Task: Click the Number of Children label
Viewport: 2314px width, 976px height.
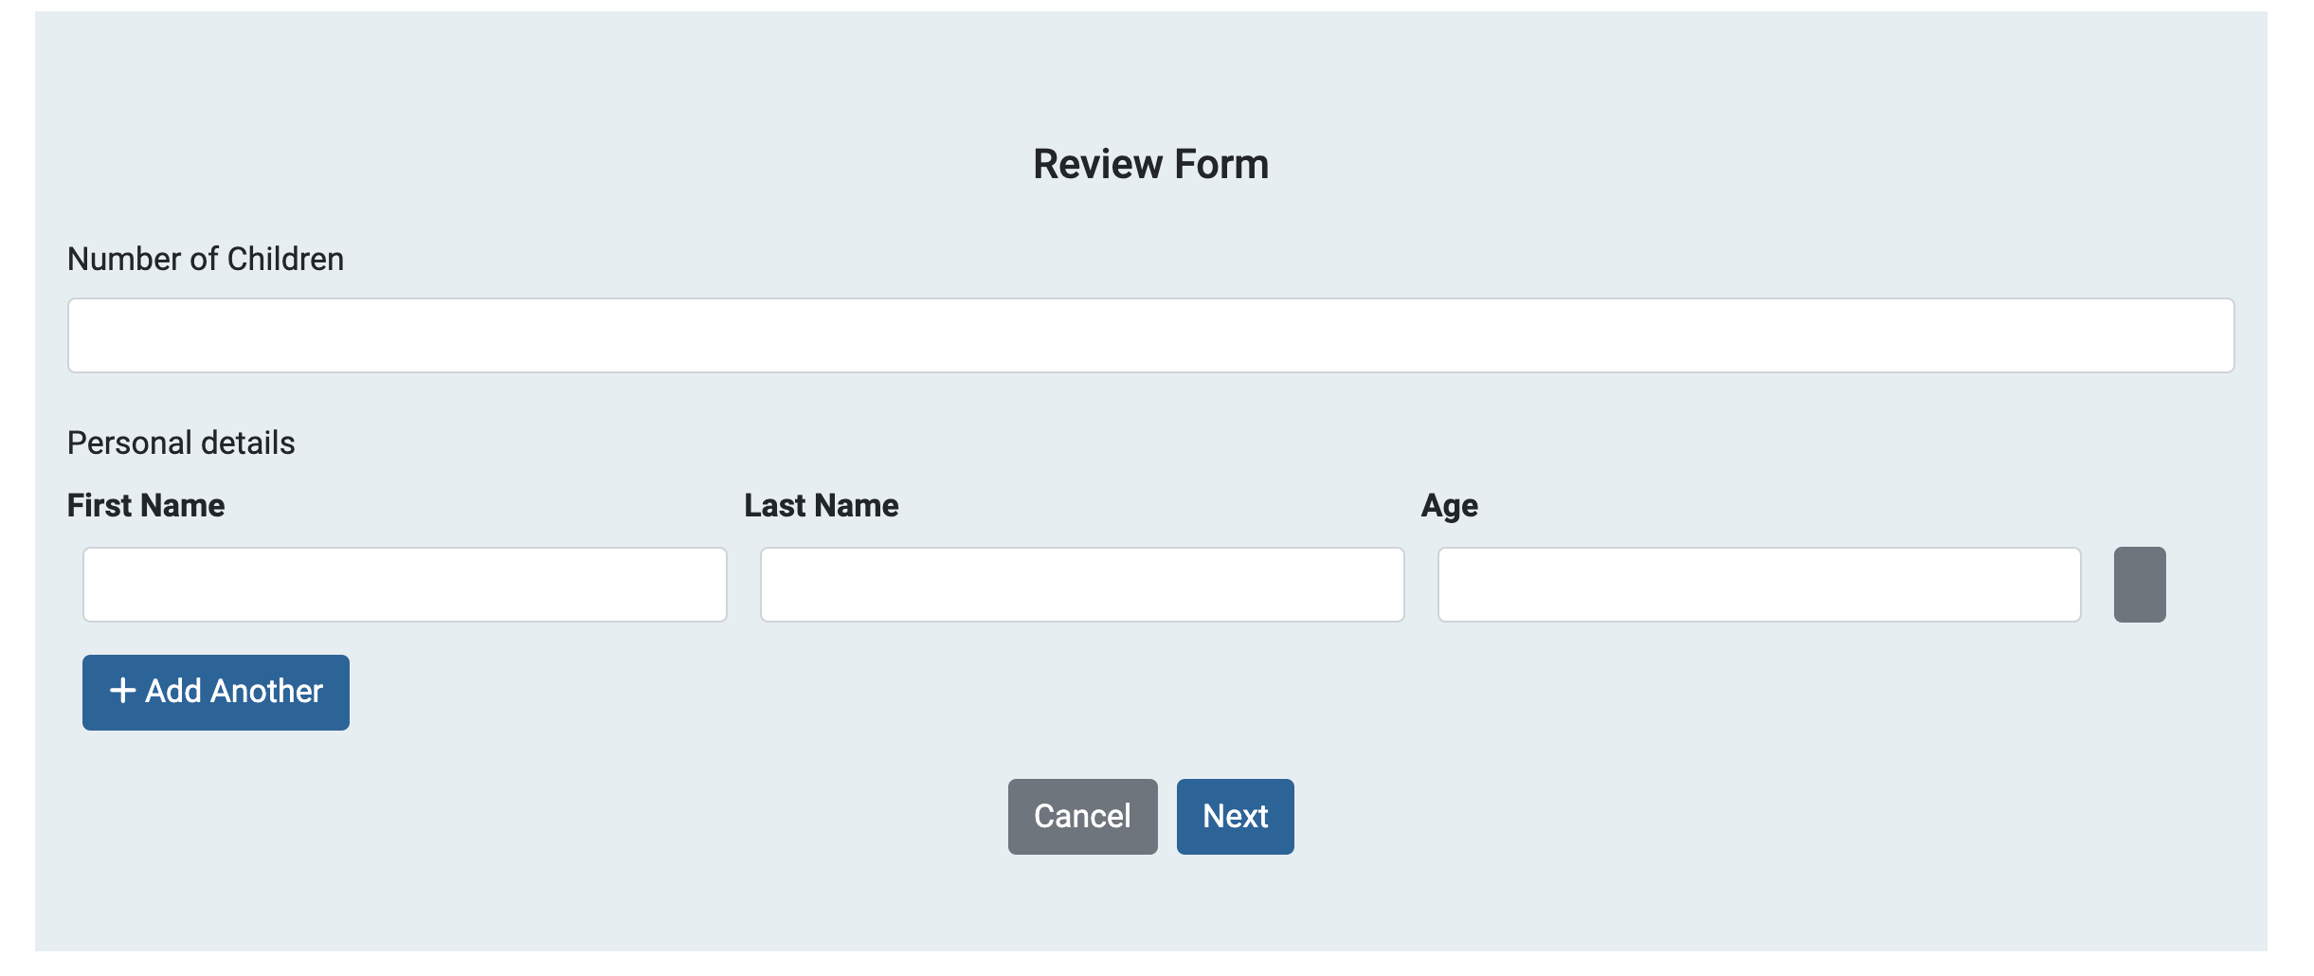Action: (x=205, y=259)
